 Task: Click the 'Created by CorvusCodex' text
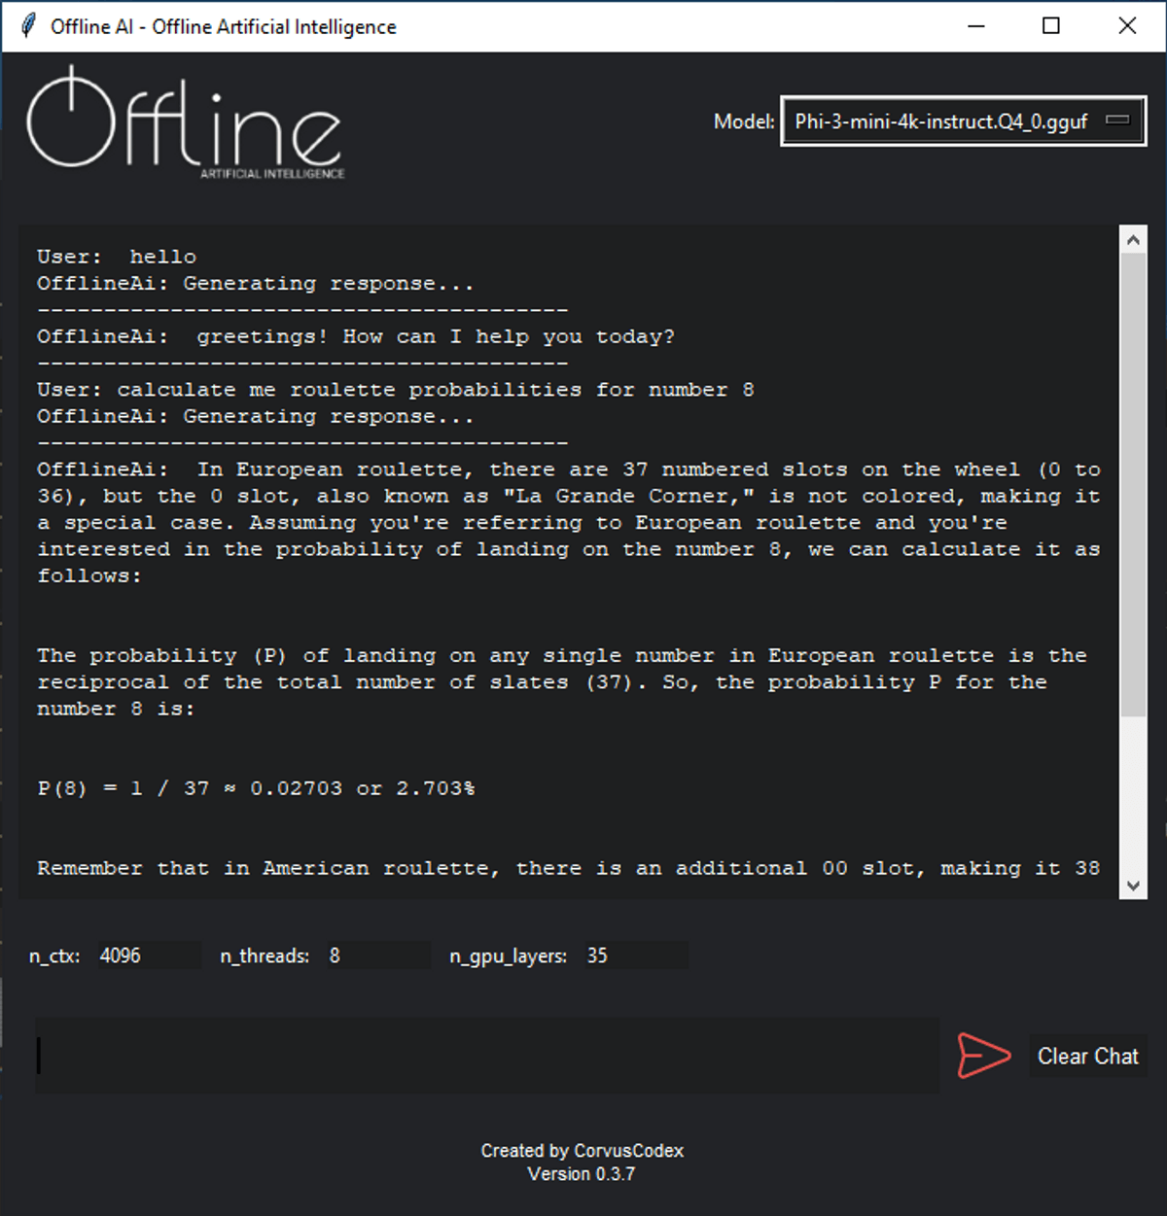coord(582,1151)
